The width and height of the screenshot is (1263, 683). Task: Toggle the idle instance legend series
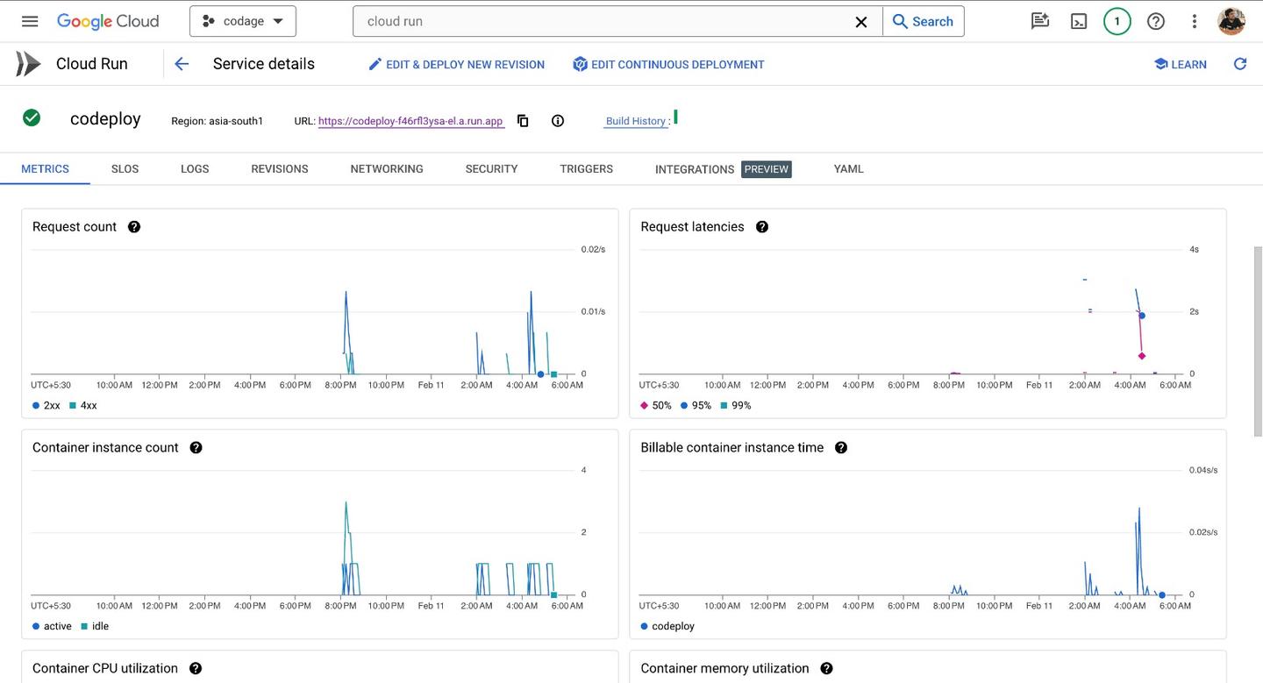[95, 626]
